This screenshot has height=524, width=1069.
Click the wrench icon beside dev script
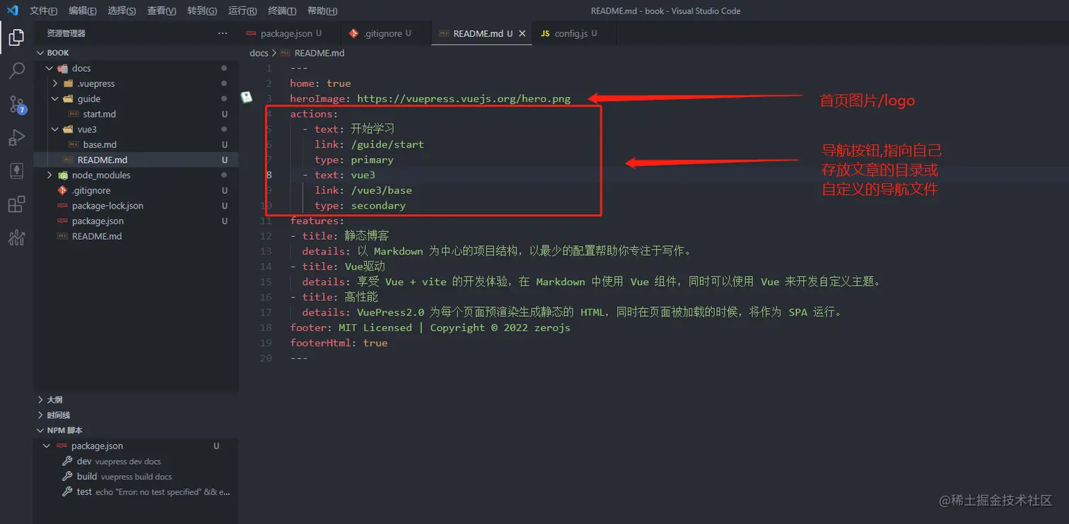[x=68, y=461]
